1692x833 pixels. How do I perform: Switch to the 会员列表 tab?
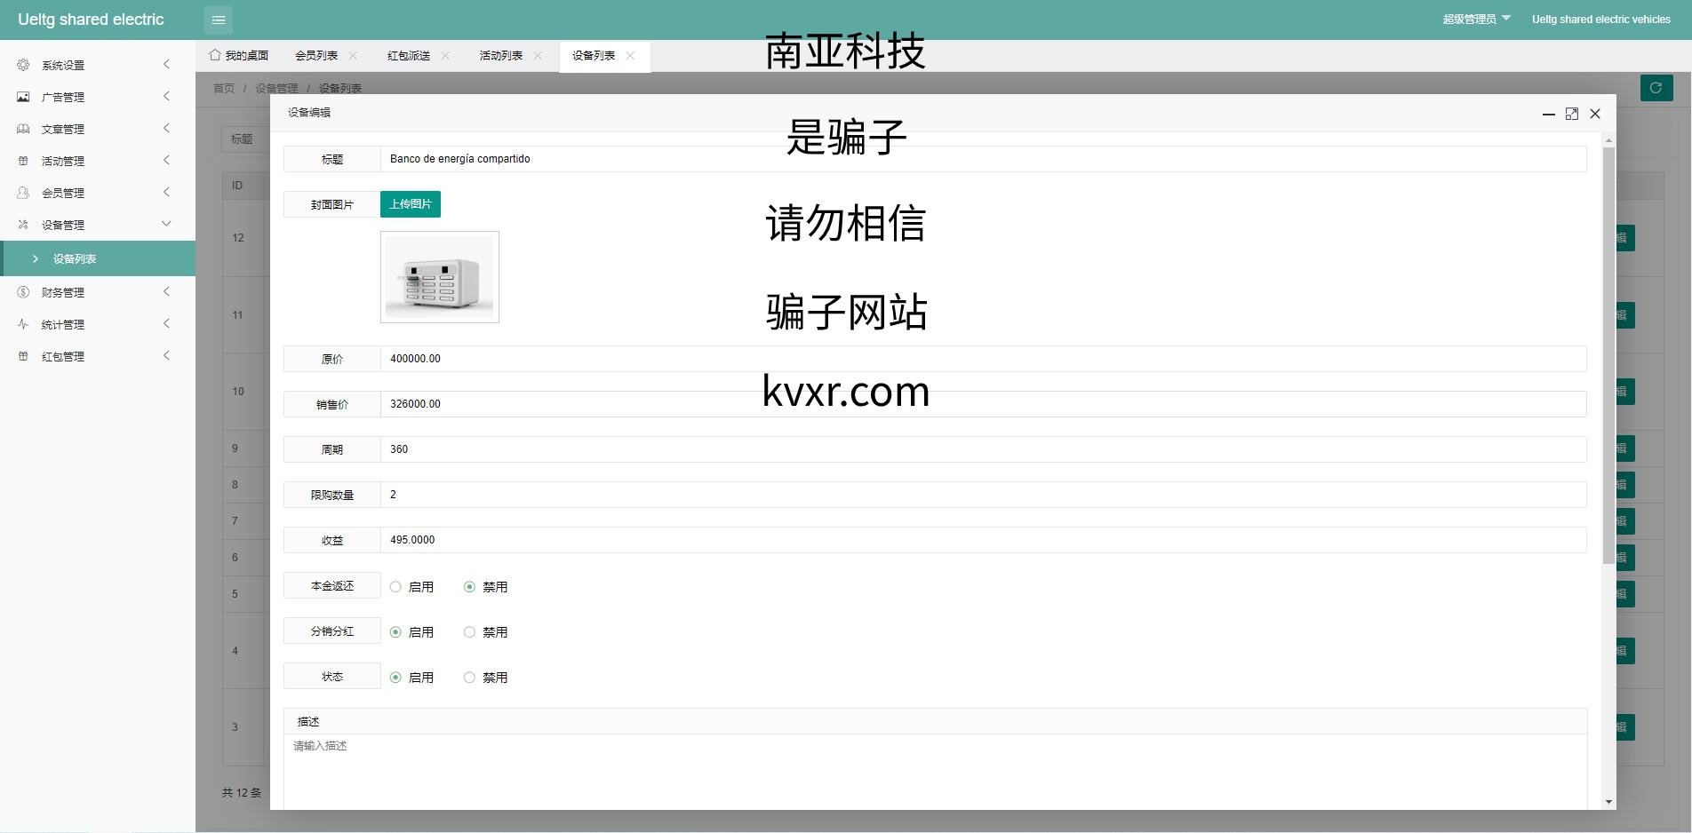tap(316, 55)
